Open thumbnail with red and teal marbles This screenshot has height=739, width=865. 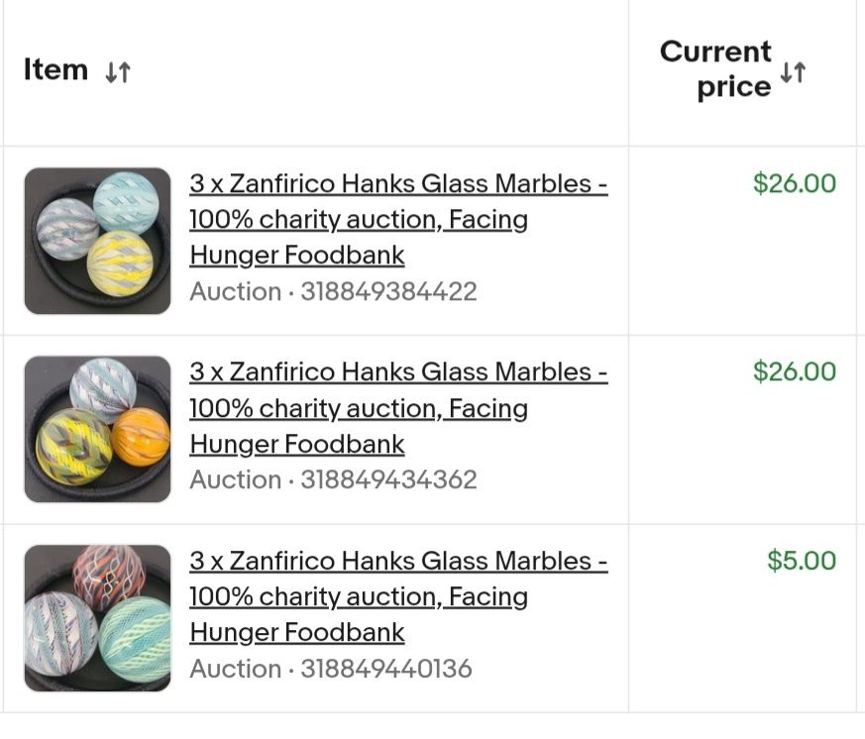click(x=98, y=618)
